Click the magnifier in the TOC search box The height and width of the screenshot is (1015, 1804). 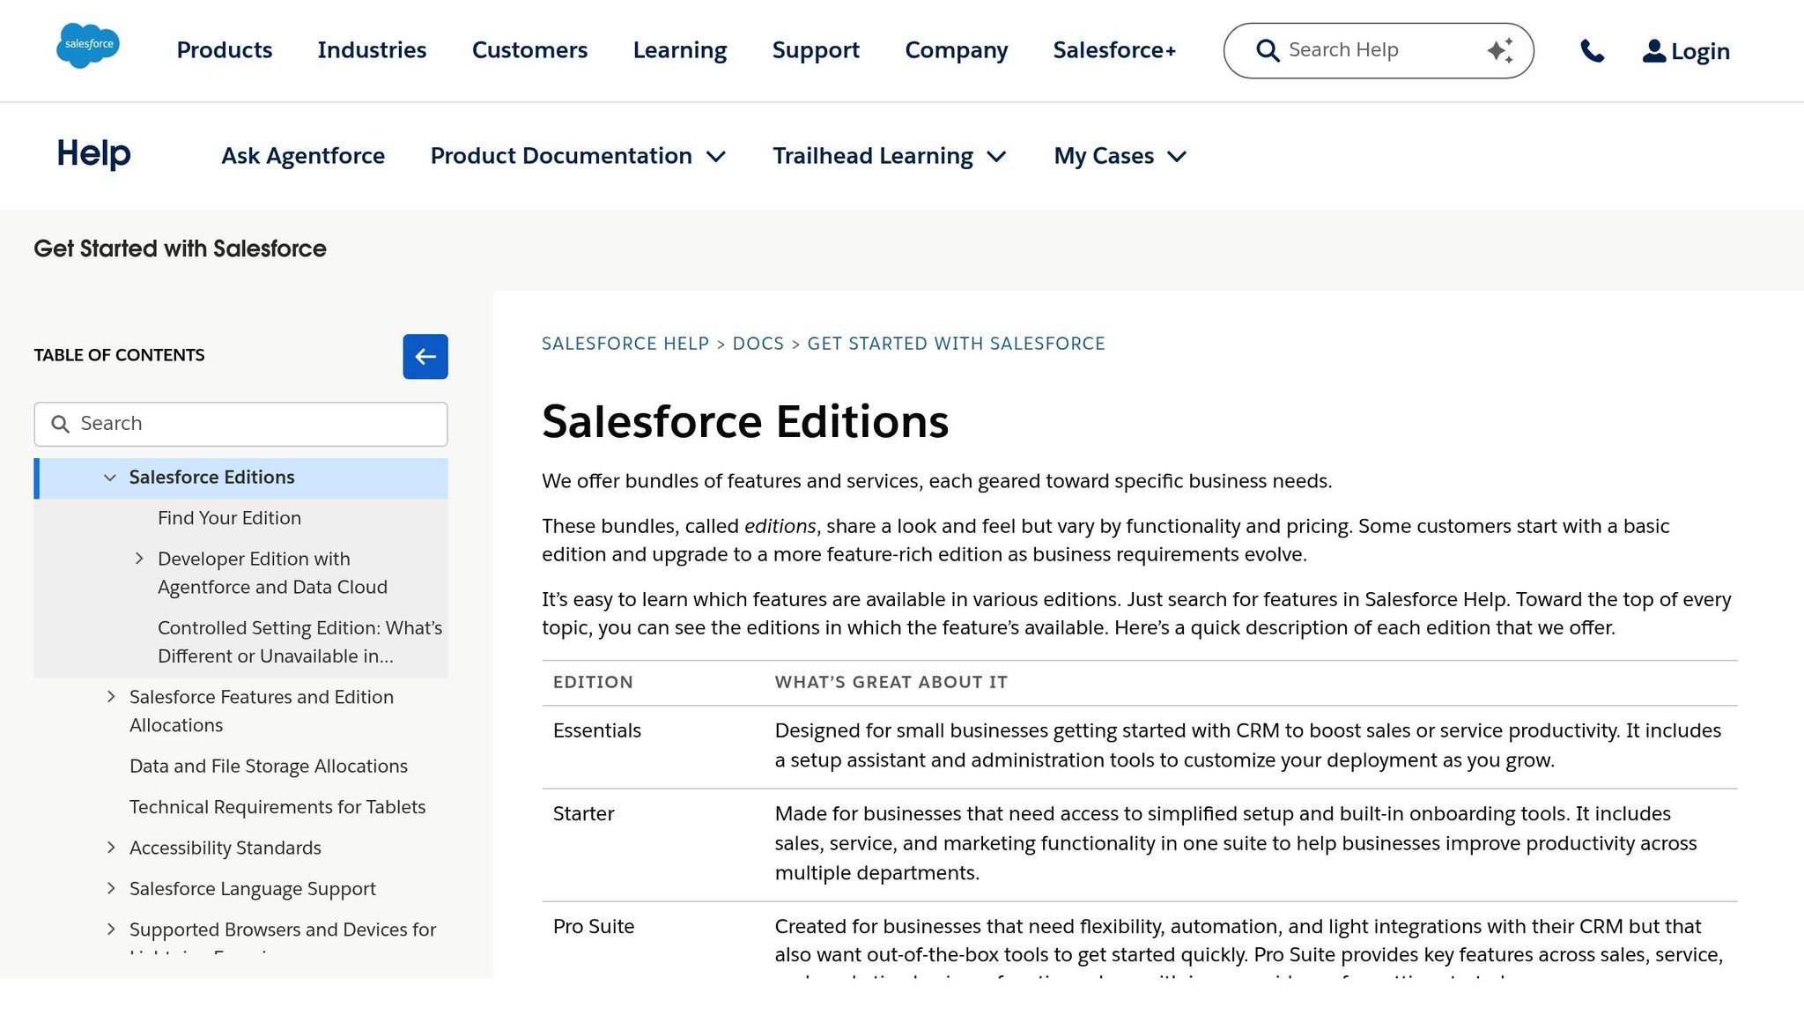[61, 424]
